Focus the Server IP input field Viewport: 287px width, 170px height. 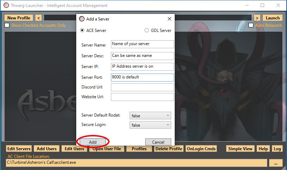coord(142,67)
